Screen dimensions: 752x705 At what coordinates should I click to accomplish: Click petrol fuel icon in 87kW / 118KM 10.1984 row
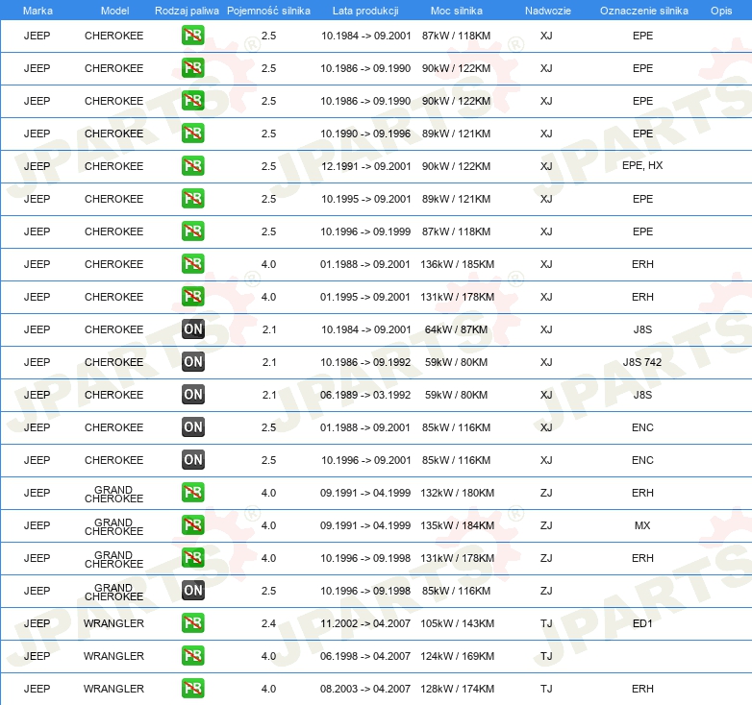click(192, 36)
